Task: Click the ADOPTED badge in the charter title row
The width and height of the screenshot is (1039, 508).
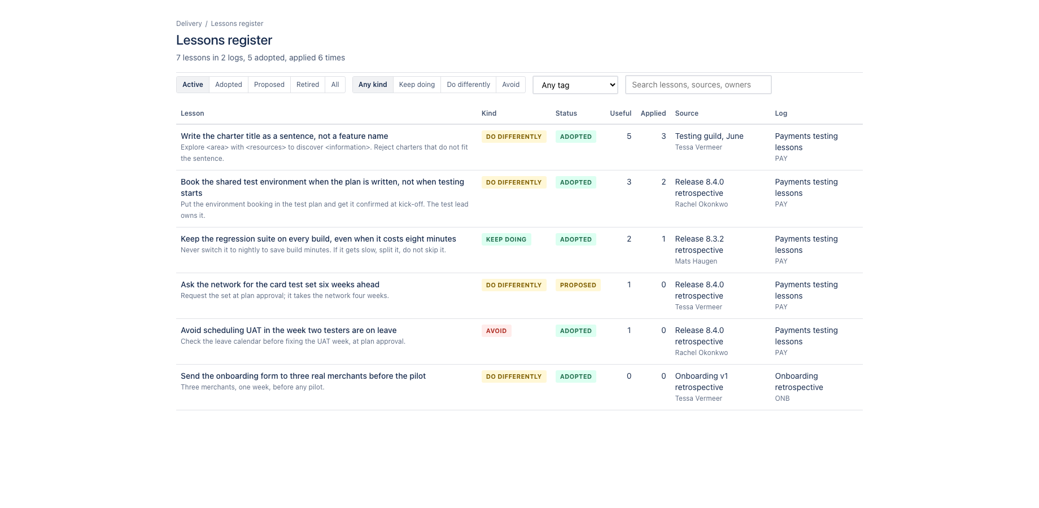Action: point(576,137)
